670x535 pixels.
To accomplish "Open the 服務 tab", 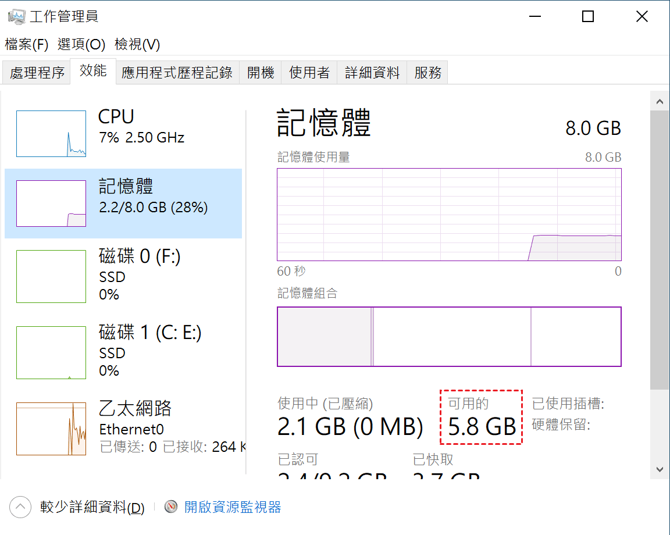I will pyautogui.click(x=427, y=73).
